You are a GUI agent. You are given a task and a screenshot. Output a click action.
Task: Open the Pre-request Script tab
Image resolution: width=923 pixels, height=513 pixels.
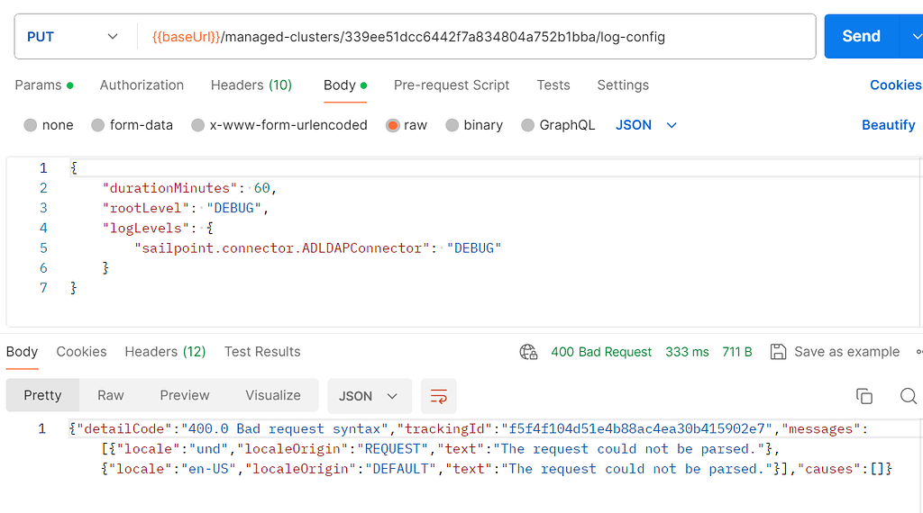[x=452, y=85]
